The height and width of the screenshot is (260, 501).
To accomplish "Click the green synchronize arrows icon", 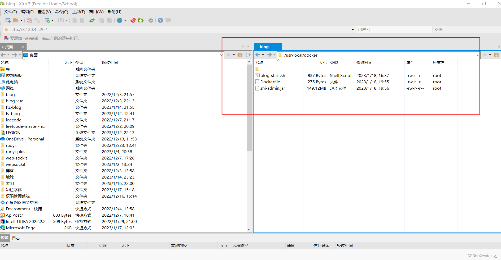I will coord(92,20).
